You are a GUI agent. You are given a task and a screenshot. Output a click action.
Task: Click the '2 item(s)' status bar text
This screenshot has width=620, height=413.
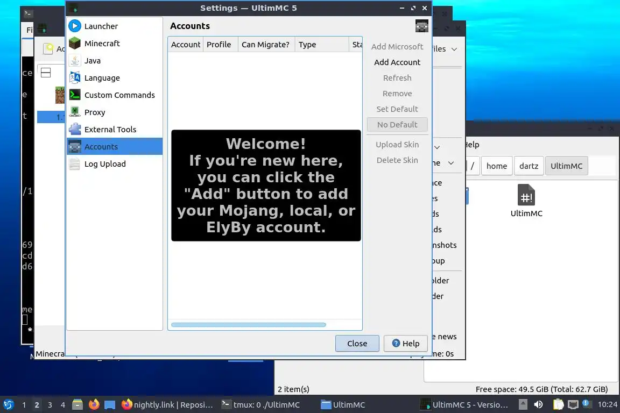293,389
